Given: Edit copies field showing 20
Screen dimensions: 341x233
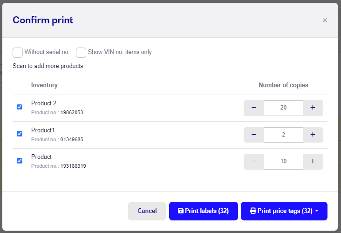Looking at the screenshot, I should pos(283,108).
